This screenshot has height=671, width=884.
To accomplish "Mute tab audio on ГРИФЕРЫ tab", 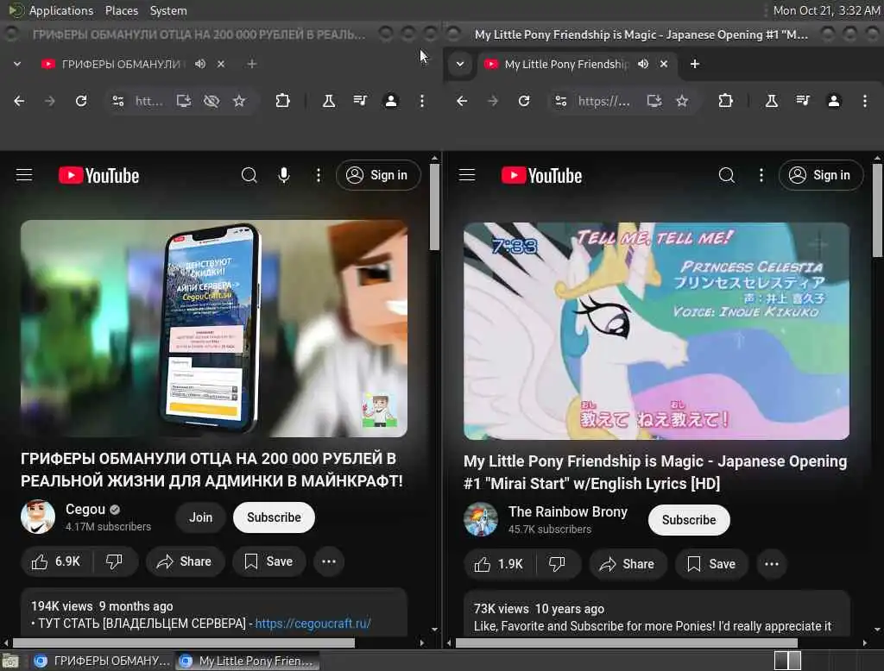I will (x=200, y=64).
